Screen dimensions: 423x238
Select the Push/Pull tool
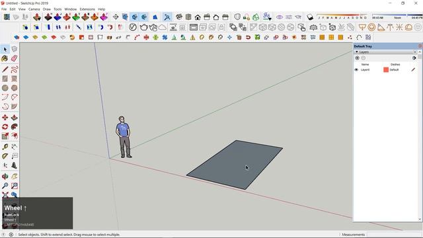pyautogui.click(x=15, y=118)
